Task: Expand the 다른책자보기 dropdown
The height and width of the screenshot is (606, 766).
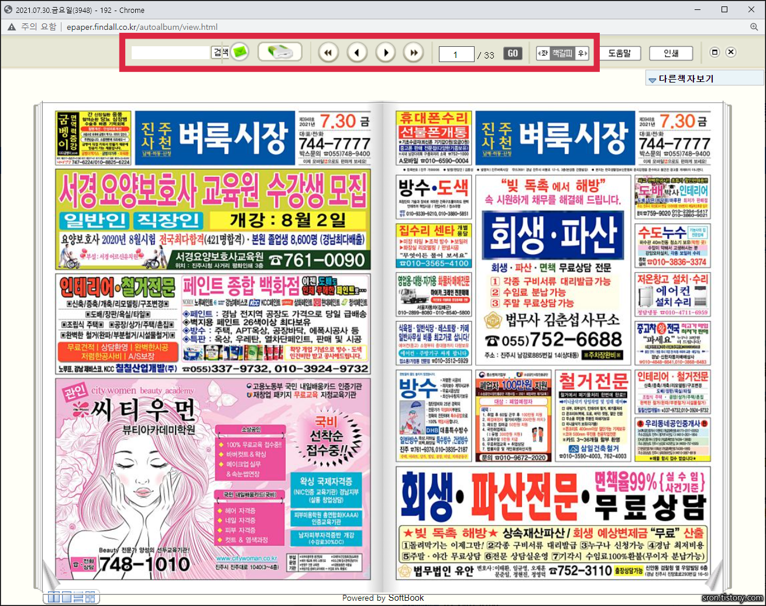Action: 705,78
